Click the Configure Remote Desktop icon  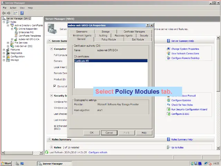169,58
